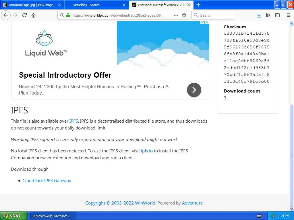Go back to the previous page
The image size is (294, 220).
6,15
